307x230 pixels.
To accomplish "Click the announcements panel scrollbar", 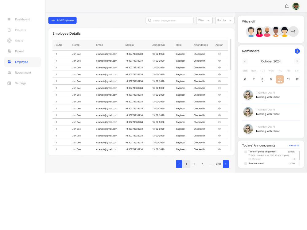I will tap(299, 155).
